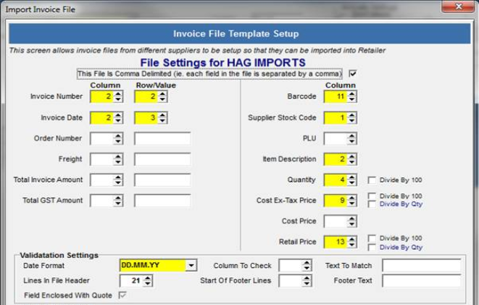479x305 pixels.
Task: Increase Lines In File Header value
Action: tap(148, 277)
